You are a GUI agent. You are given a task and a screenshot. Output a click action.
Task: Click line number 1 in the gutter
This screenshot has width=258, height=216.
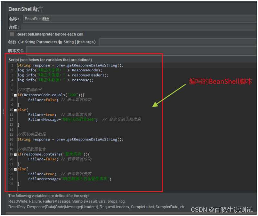(x=12, y=65)
